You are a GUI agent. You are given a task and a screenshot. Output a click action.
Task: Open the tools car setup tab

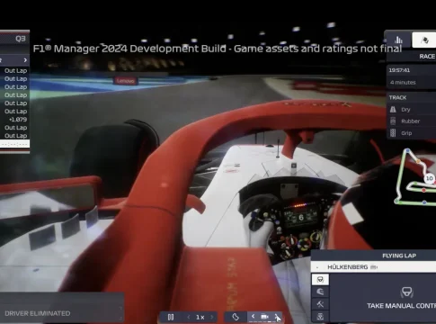point(320,304)
